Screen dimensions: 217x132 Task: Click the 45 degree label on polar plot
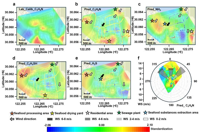[188, 64]
